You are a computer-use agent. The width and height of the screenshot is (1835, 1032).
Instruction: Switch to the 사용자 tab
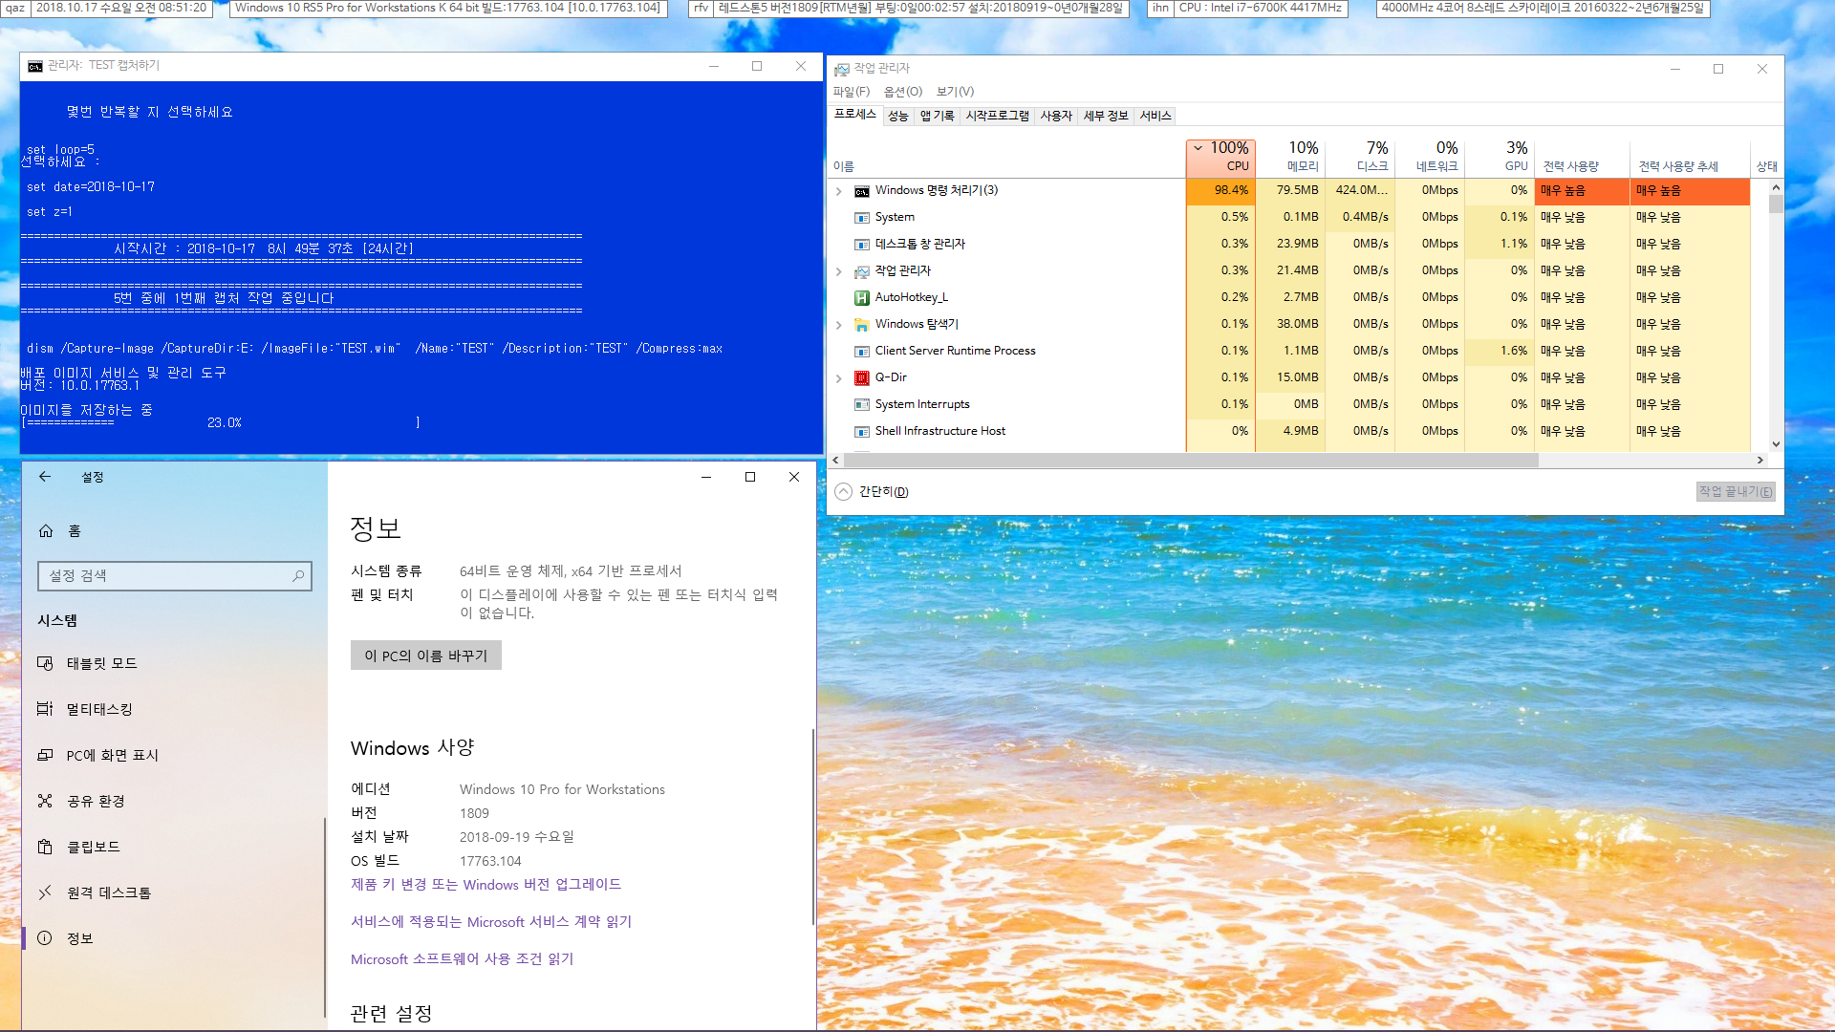pos(1056,117)
